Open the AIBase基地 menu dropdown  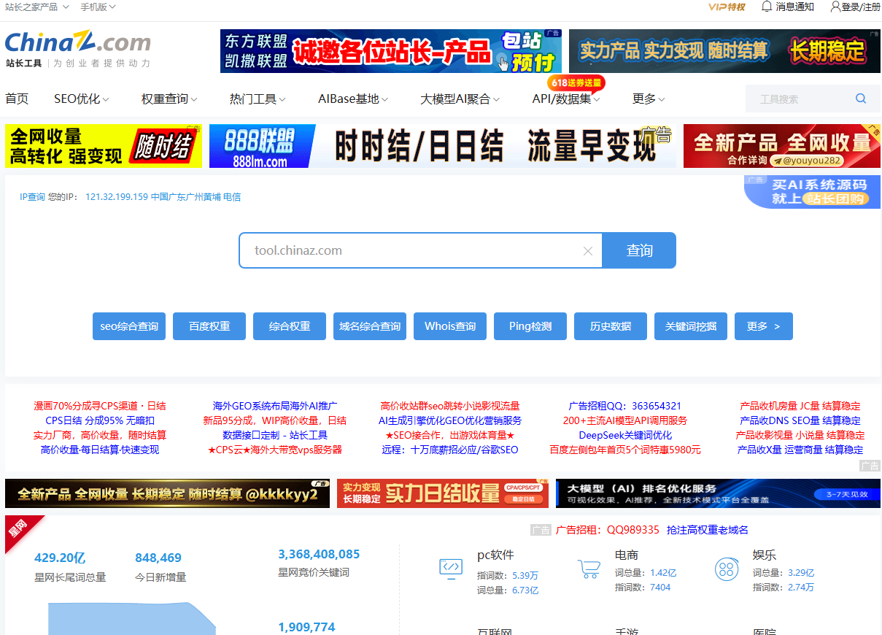(353, 99)
